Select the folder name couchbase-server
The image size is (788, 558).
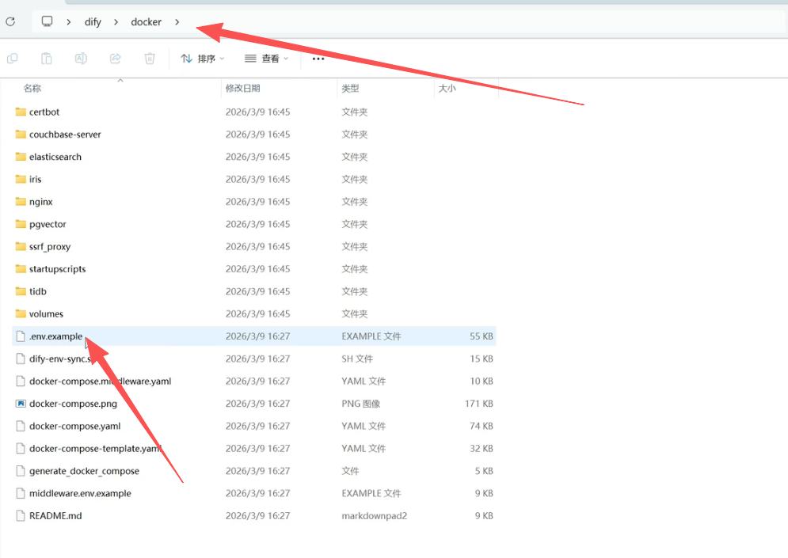pyautogui.click(x=65, y=134)
